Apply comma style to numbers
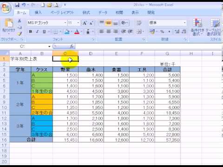The image size is (223, 167). point(169,32)
